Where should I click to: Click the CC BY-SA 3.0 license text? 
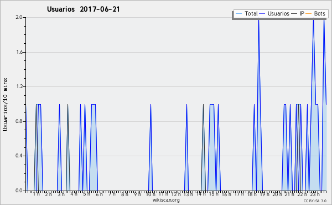(315, 201)
